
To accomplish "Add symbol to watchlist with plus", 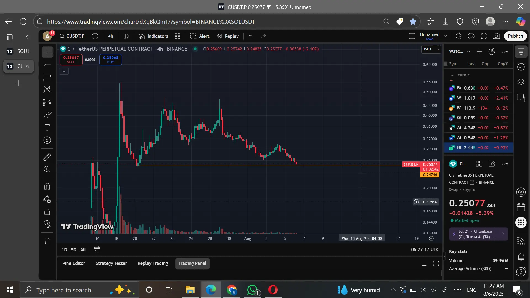I will tap(479, 52).
